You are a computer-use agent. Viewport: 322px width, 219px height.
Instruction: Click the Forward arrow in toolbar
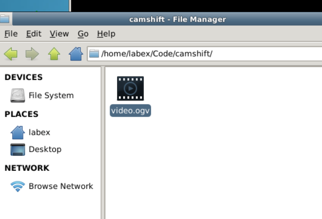point(32,54)
